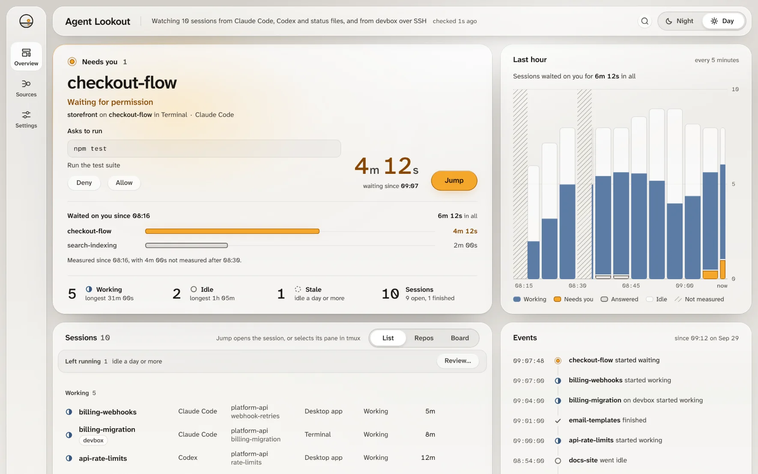Click the Working half-circle icon in summary

89,289
